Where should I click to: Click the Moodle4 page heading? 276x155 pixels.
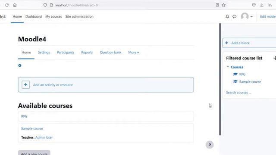click(32, 39)
